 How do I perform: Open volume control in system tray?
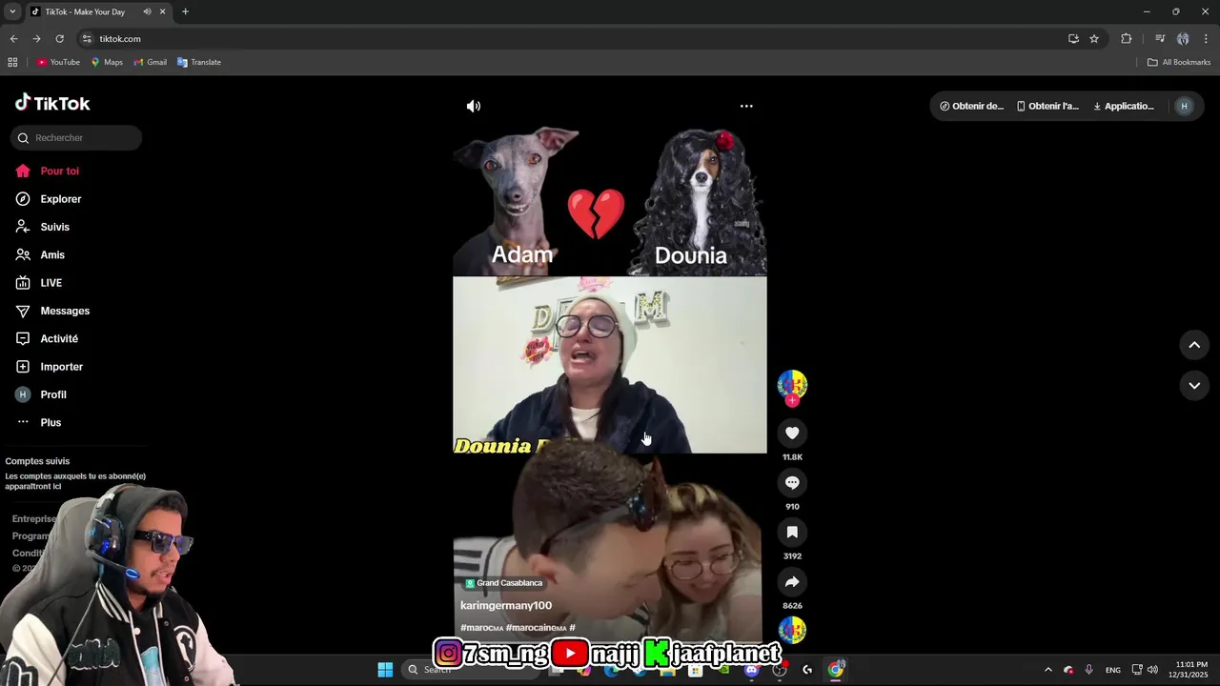(x=1152, y=670)
